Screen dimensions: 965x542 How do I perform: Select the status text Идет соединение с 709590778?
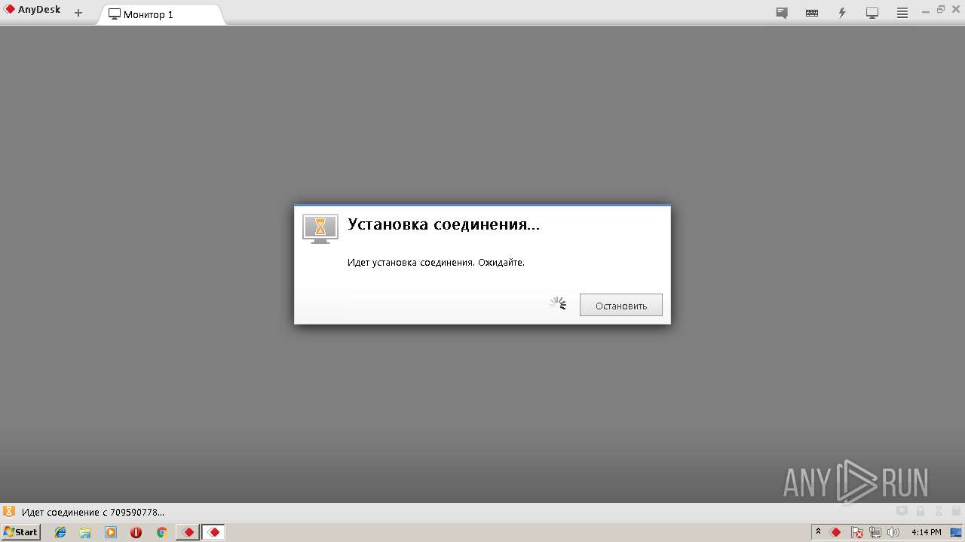(x=93, y=512)
